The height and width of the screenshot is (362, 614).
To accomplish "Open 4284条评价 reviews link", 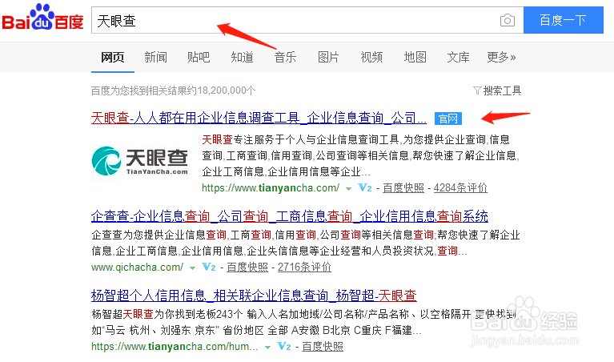I will 460,188.
